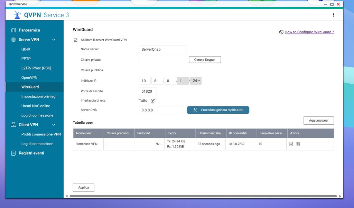This screenshot has height=208, width=354.
Task: Edit the network interface setting icon
Action: pyautogui.click(x=153, y=101)
